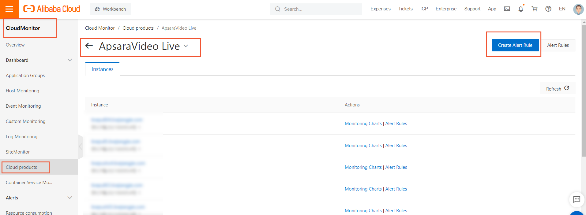Open the Expenses menu

coord(381,9)
